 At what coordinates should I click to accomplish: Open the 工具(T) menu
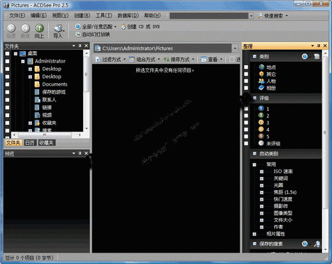point(104,15)
